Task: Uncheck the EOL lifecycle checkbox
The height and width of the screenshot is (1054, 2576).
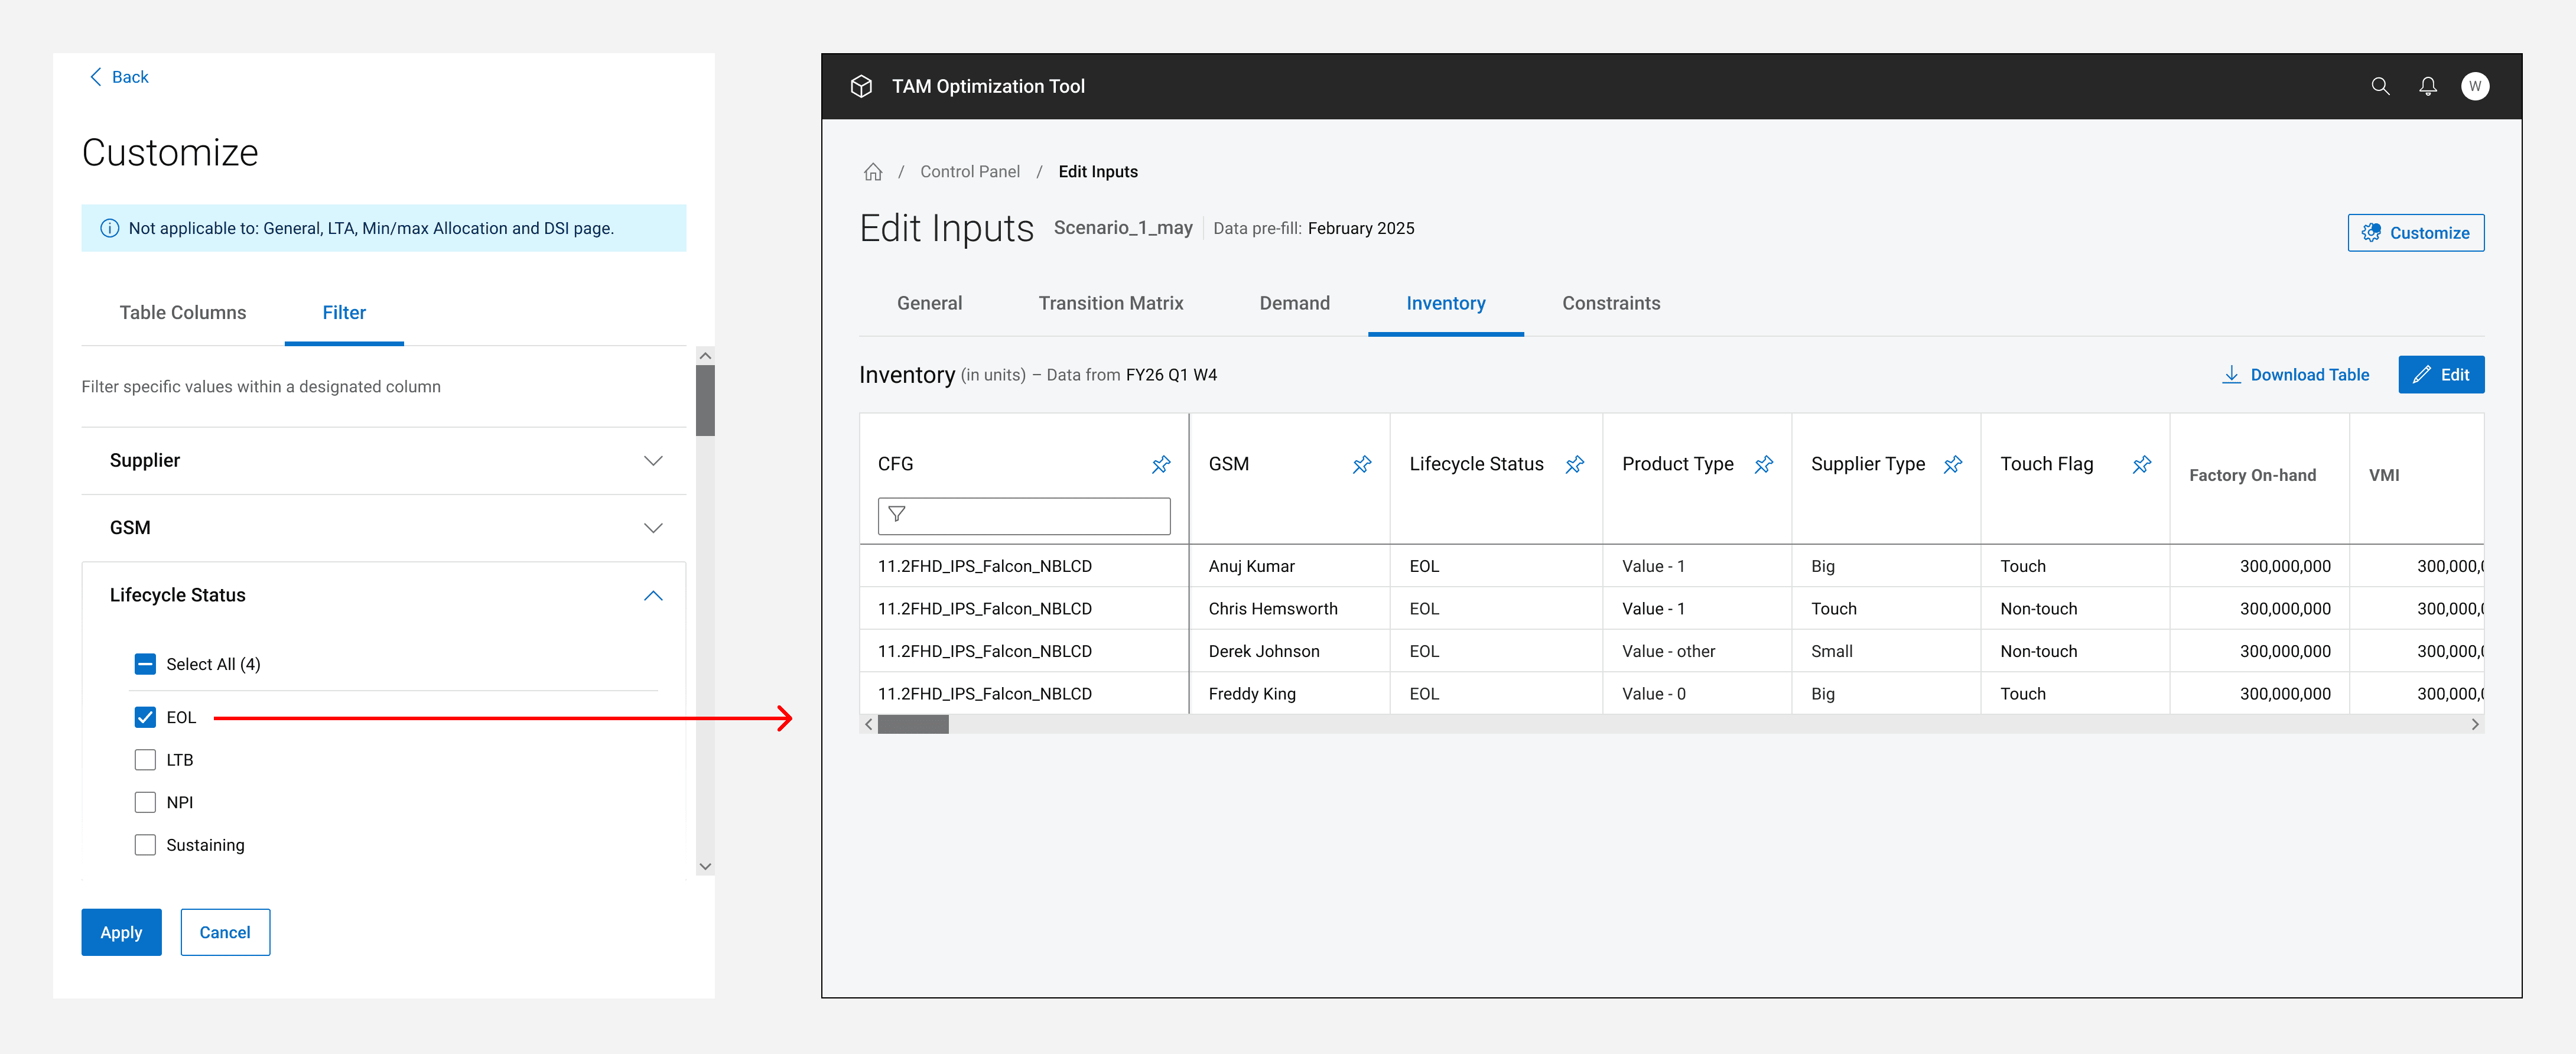Action: (x=145, y=717)
